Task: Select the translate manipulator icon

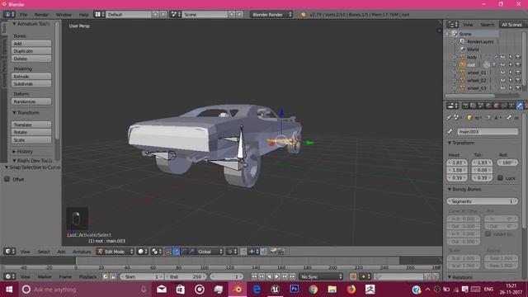Action: point(176,252)
